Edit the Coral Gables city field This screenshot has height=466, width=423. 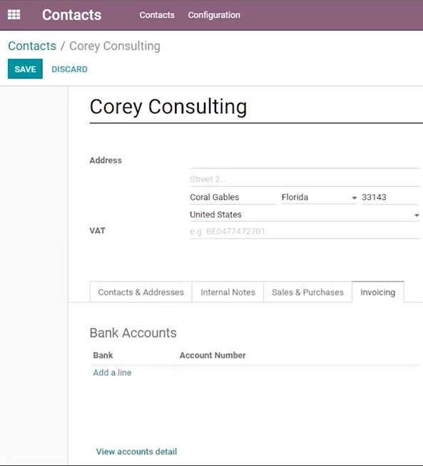tap(233, 197)
